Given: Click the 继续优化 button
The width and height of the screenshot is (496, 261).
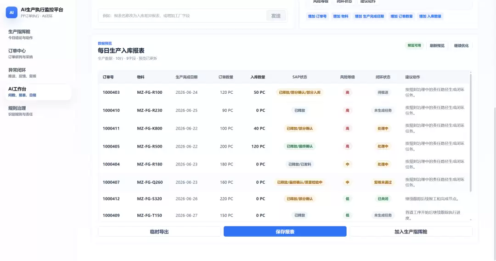Looking at the screenshot, I should point(461,45).
